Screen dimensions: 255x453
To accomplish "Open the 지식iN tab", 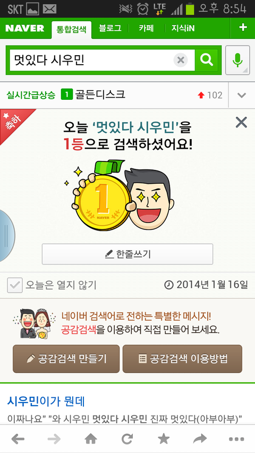I will coord(183,28).
